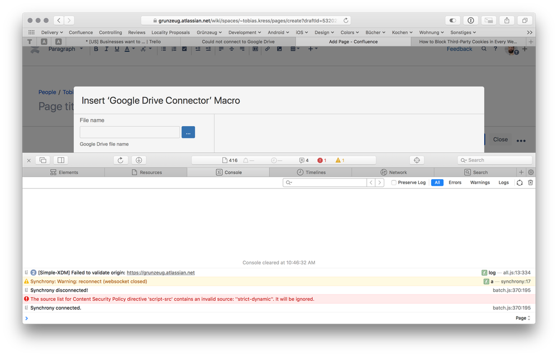Follow the grunzeug.atlassian.net console link

tap(160, 272)
